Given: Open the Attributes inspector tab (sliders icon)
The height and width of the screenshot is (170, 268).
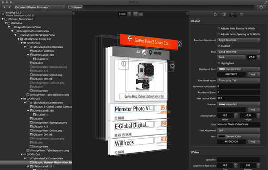Looking at the screenshot, I should [233, 14].
